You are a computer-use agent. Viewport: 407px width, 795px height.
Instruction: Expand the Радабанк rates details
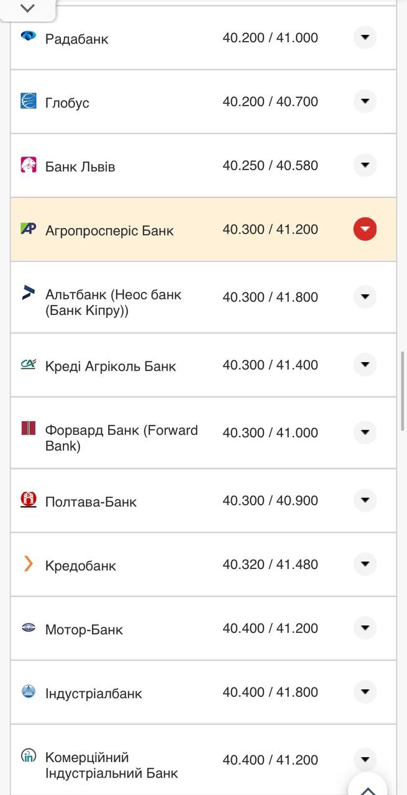365,38
